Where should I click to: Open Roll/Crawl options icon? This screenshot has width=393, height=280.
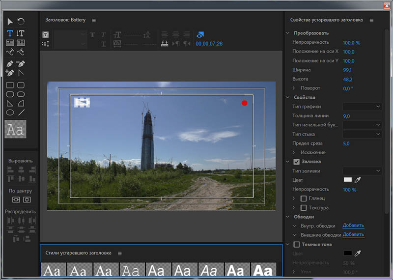[46, 44]
